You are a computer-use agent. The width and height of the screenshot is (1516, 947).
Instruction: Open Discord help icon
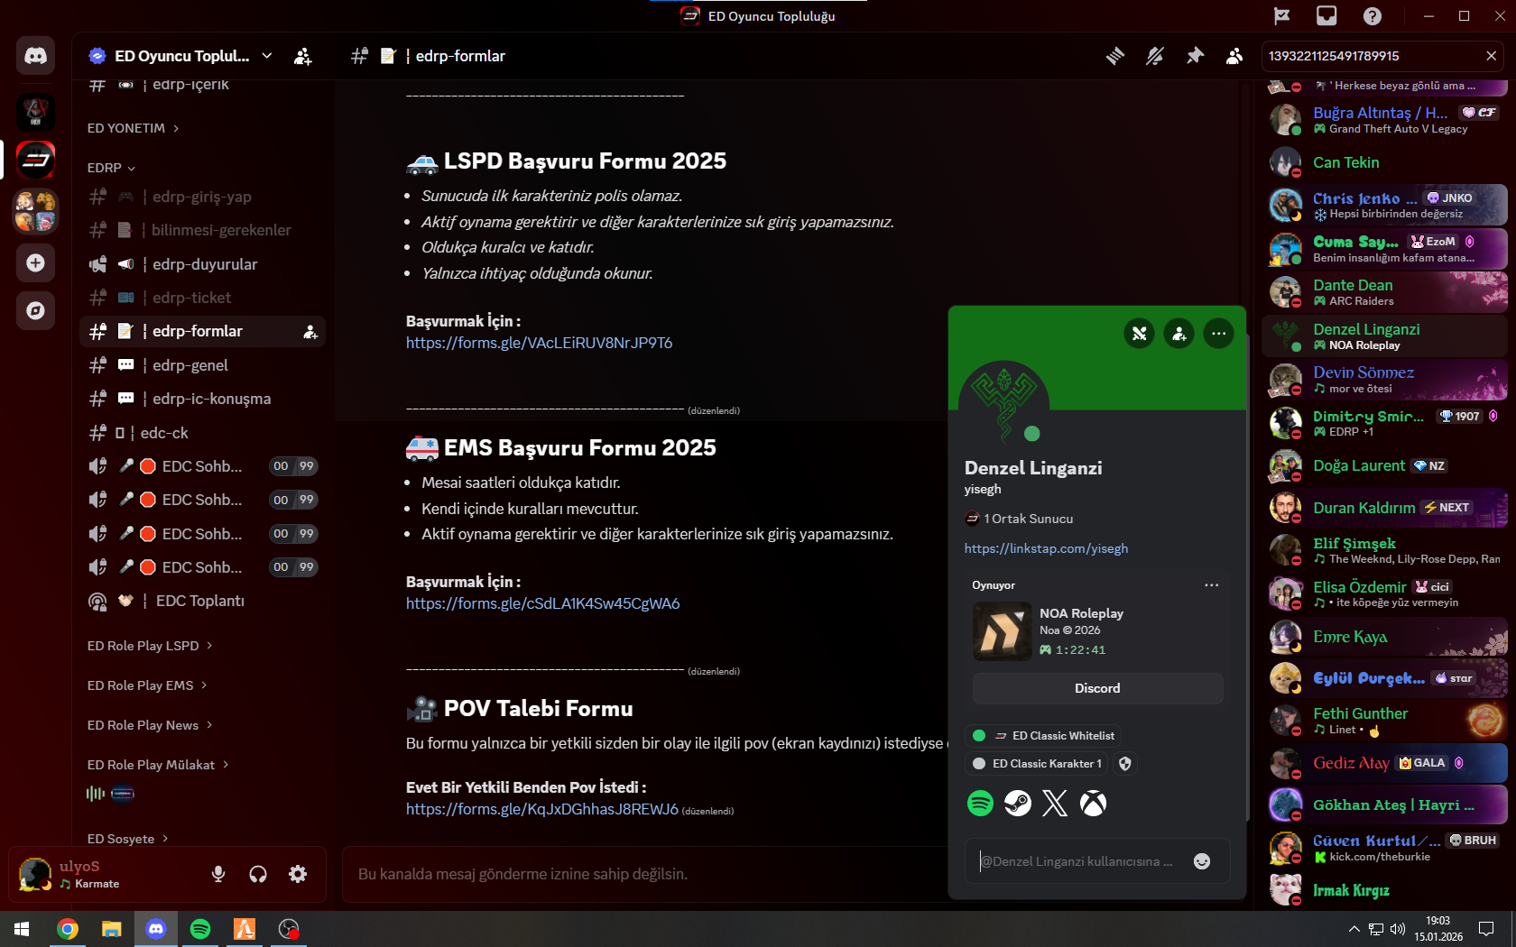[x=1373, y=16]
